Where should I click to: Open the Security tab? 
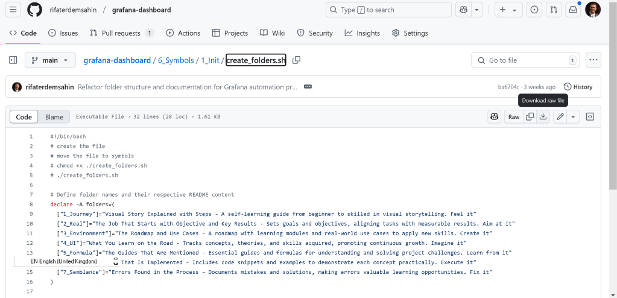[x=315, y=33]
